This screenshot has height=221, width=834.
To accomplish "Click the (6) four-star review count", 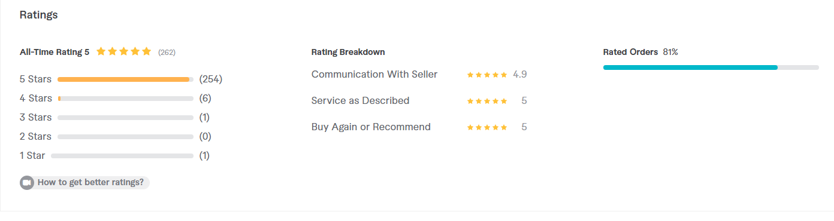I will tap(205, 98).
